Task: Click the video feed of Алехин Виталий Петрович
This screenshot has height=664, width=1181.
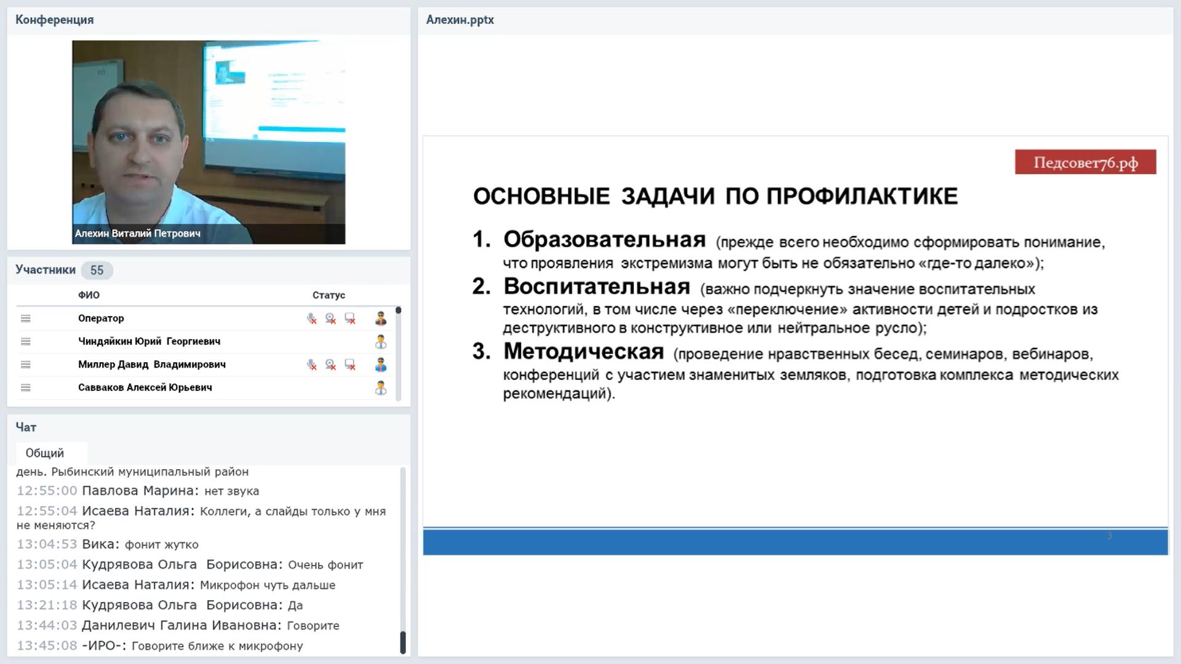Action: coord(209,142)
